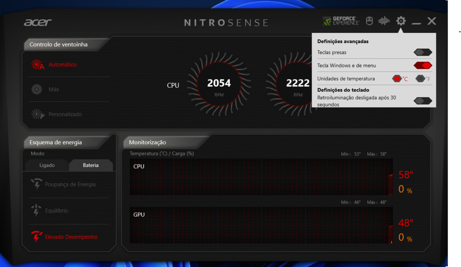Disable the Tecla Windows e de menu toggle
The height and width of the screenshot is (267, 461).
(x=422, y=65)
